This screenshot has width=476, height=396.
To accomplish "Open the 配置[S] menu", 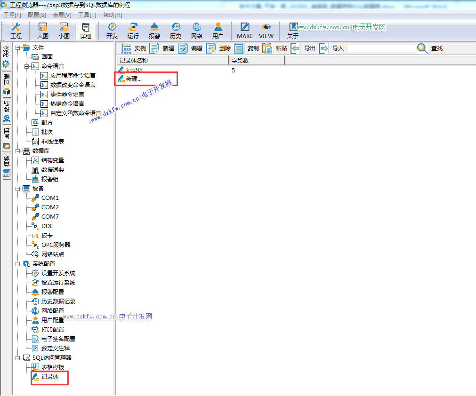I will (x=37, y=15).
